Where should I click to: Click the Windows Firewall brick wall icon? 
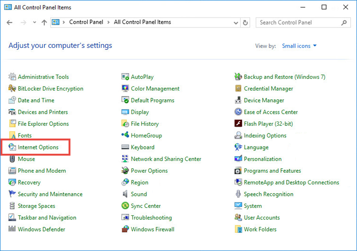point(125,229)
